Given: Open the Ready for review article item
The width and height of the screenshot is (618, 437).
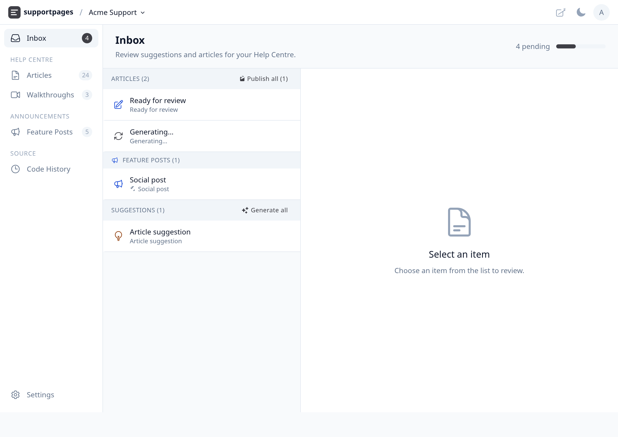Looking at the screenshot, I should [x=202, y=105].
